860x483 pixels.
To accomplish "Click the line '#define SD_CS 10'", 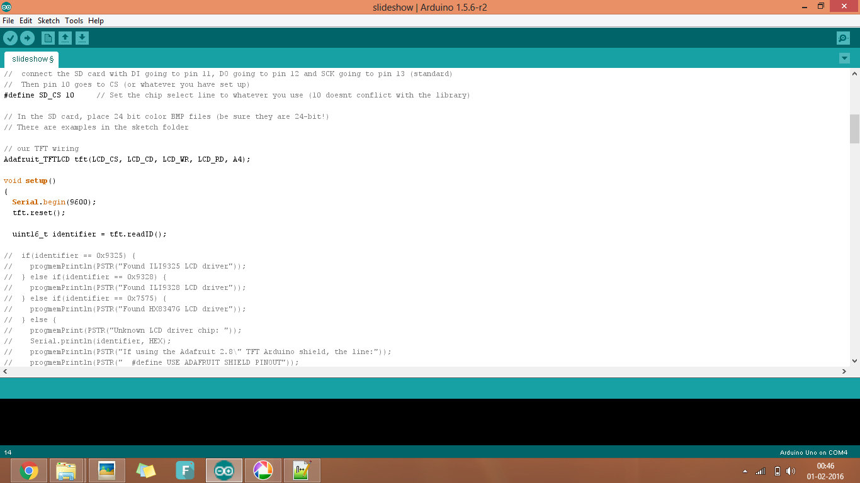I will point(39,95).
